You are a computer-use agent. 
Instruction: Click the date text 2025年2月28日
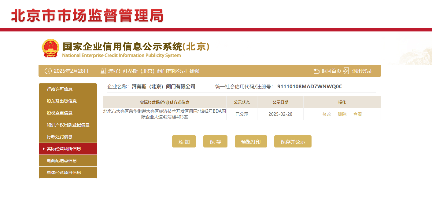pyautogui.click(x=71, y=71)
